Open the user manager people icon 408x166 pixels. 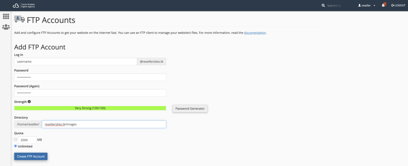pyautogui.click(x=6, y=27)
